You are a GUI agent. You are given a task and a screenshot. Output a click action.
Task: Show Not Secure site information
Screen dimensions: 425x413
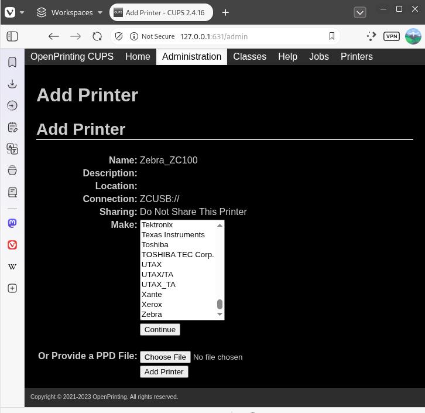152,36
